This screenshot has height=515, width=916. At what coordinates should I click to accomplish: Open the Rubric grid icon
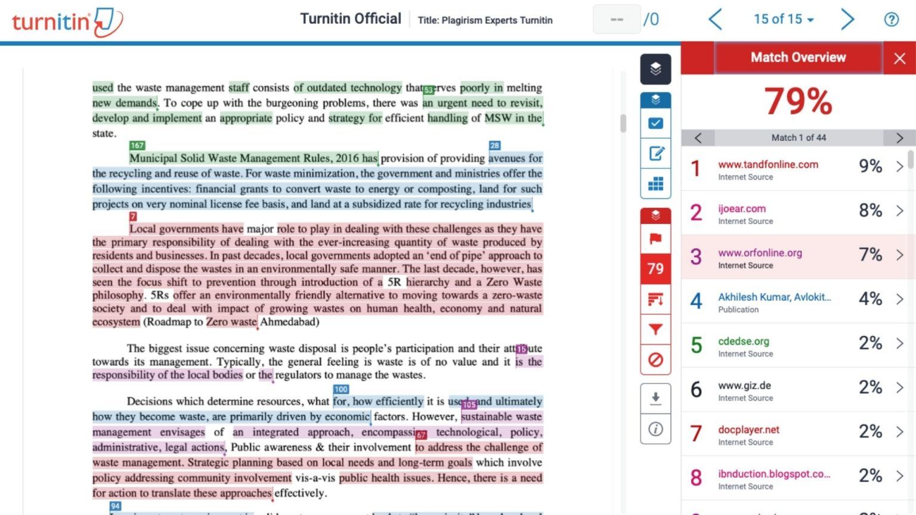point(655,184)
